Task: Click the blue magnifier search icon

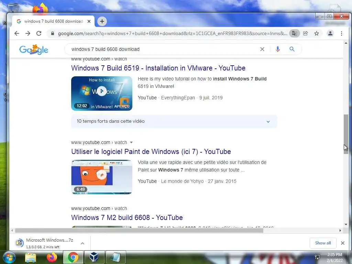Action: tap(292, 49)
